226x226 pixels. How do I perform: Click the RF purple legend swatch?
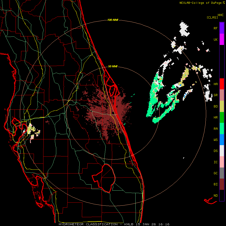(x=222, y=28)
